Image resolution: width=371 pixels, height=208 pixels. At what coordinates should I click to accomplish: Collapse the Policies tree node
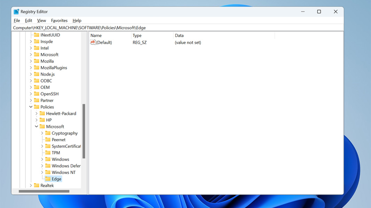31,107
